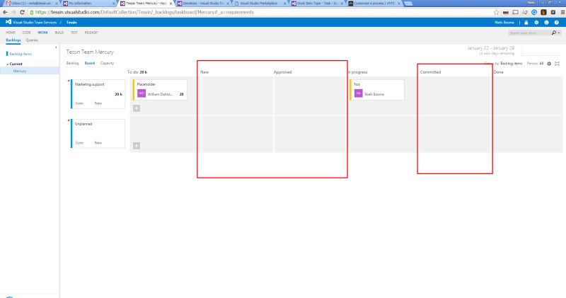This screenshot has width=566, height=298.
Task: Click the Done column header
Action: tap(499, 72)
